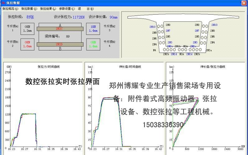Click the blue 2N10 label left of the girder

[152, 27]
